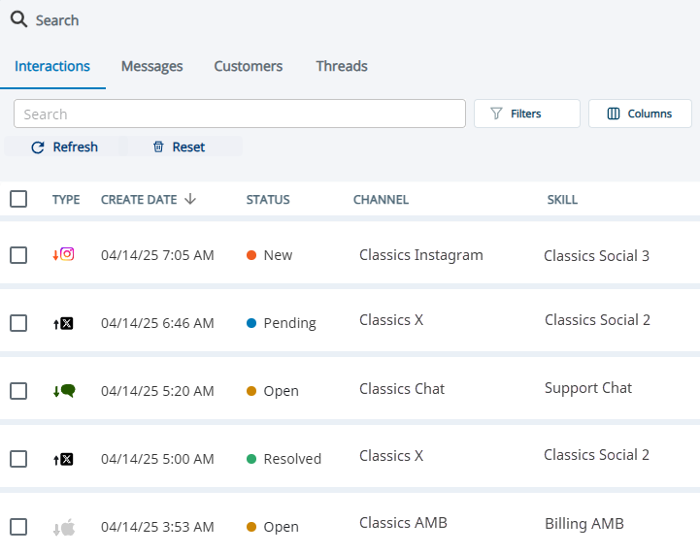This screenshot has width=700, height=554.
Task: Click date 04/14/25 7:05 AM
Action: tap(157, 255)
